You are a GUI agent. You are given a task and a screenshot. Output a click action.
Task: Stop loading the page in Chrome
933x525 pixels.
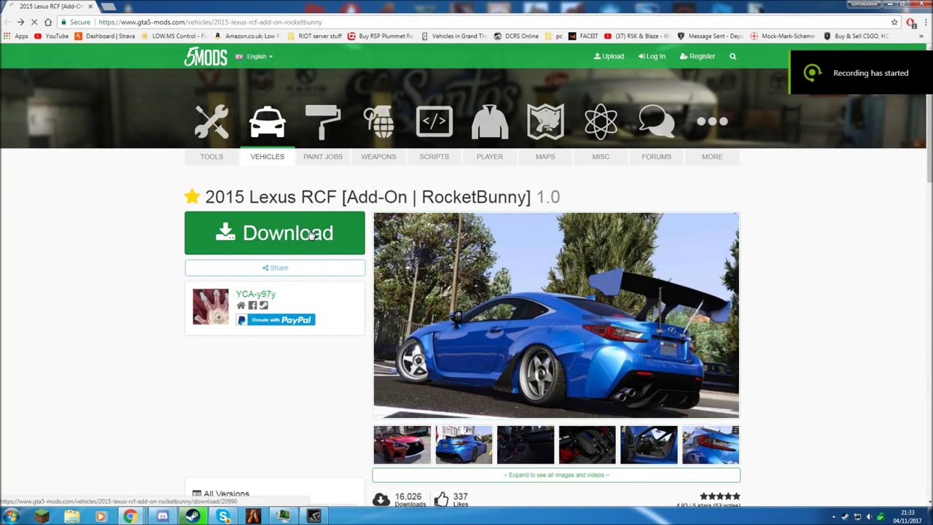point(34,22)
